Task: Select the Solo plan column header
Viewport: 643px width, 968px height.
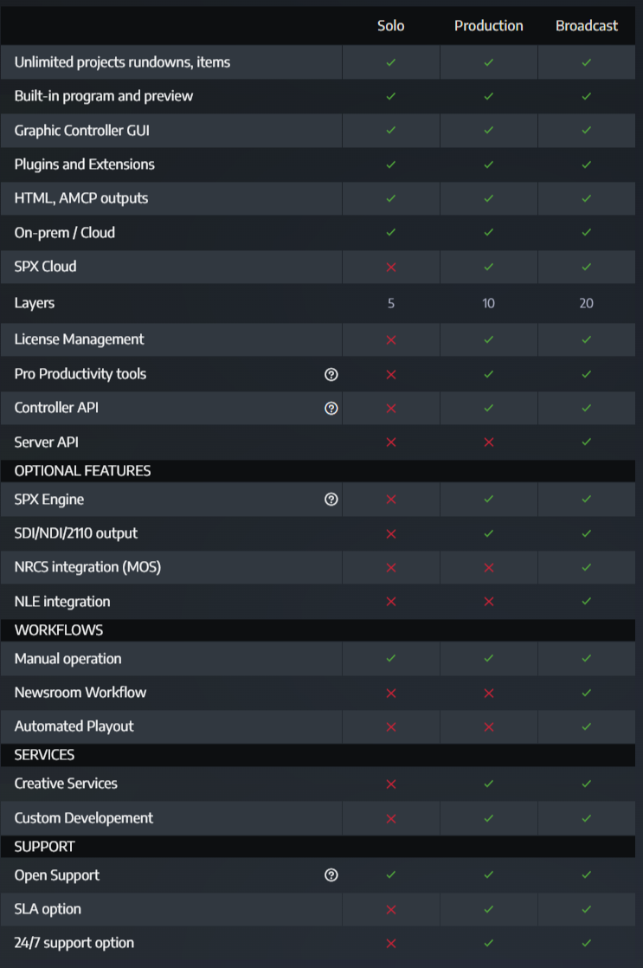Action: coord(391,26)
